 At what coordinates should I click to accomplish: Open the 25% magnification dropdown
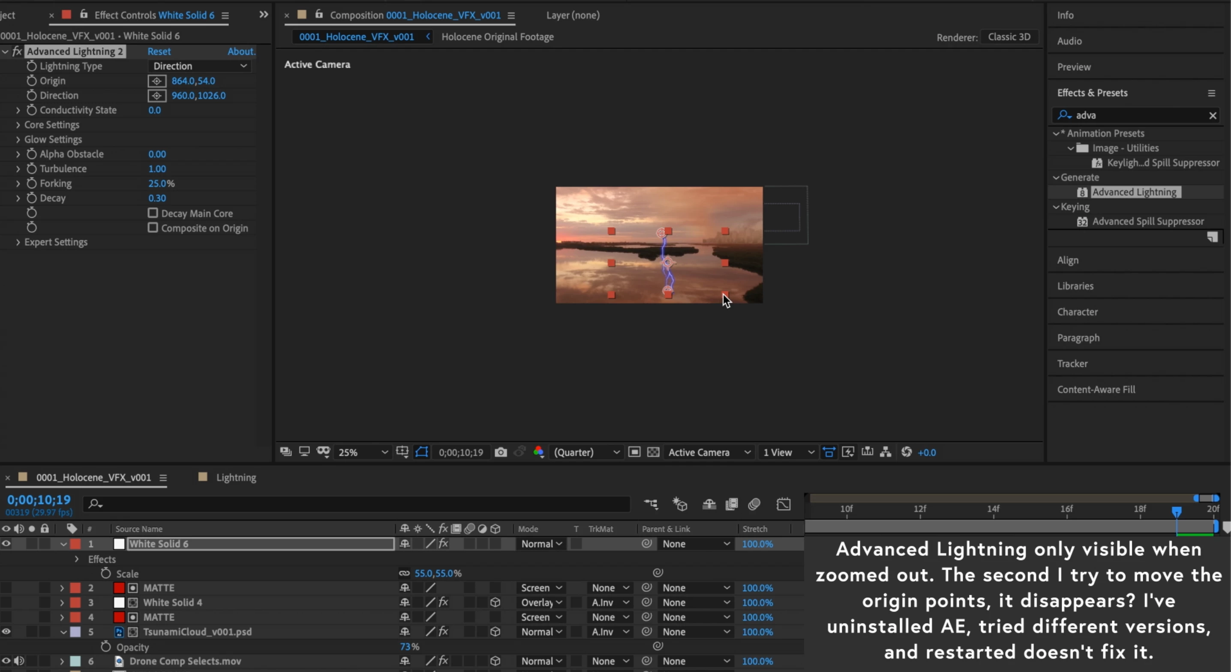click(x=363, y=452)
